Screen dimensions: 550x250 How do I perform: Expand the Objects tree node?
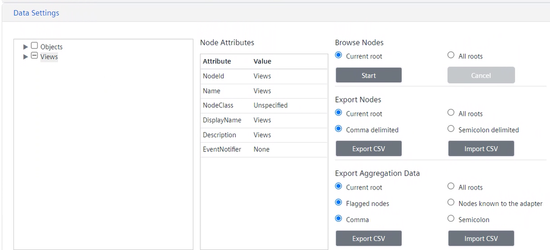[x=25, y=47]
